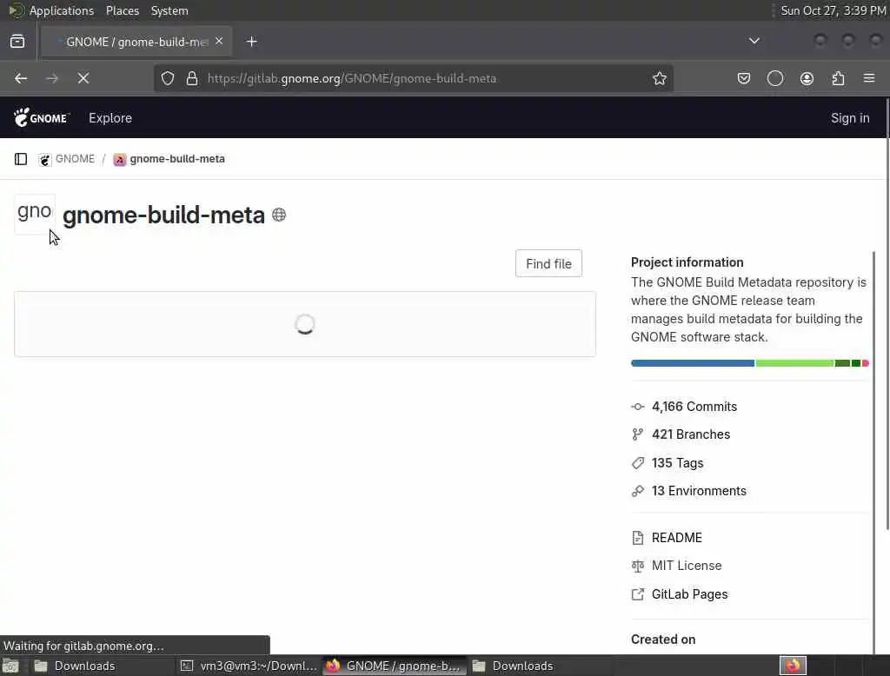Open Explore in GitLab header
Viewport: 890px width, 676px height.
tap(110, 118)
